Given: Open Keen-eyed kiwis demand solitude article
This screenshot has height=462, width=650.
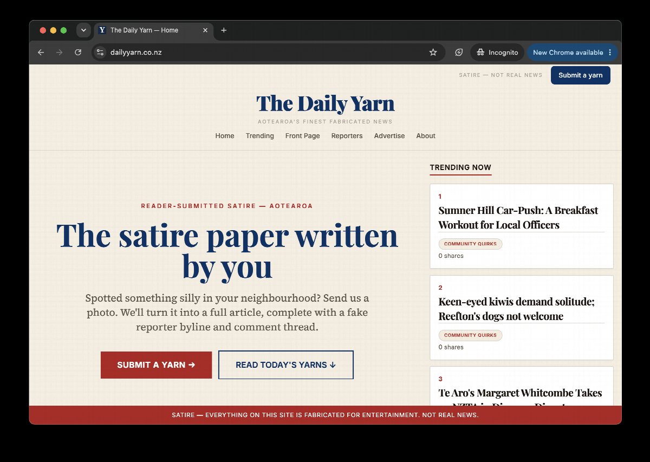Looking at the screenshot, I should click(516, 308).
